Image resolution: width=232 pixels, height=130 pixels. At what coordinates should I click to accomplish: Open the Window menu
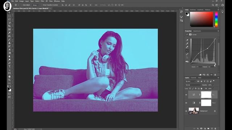pyautogui.click(x=57, y=1)
